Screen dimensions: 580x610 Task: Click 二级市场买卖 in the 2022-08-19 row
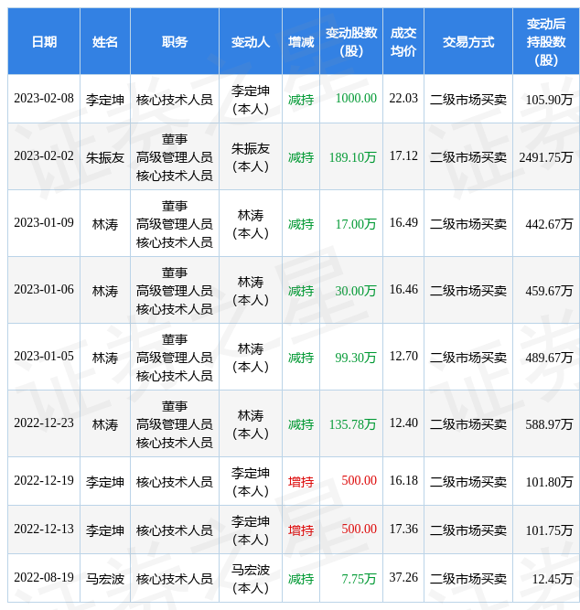click(x=468, y=579)
